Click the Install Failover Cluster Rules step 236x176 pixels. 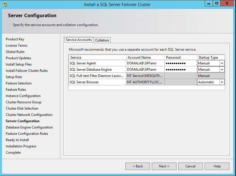tap(27, 71)
